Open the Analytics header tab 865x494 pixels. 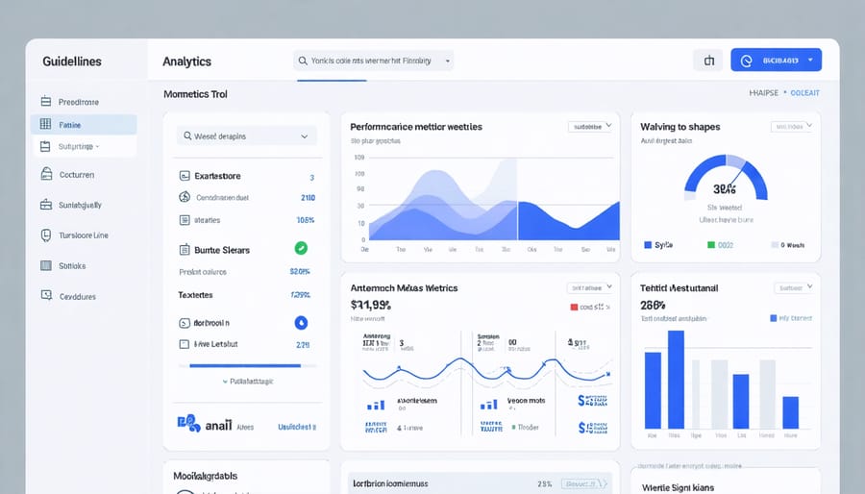pos(187,62)
